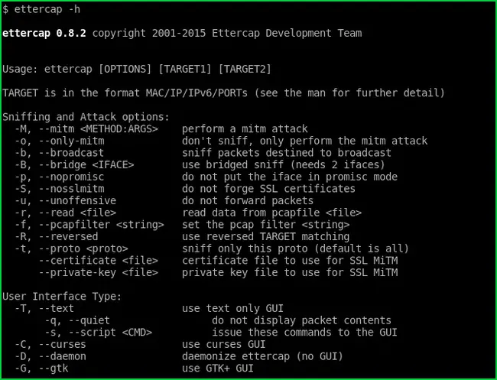Click the "--certificate <file>" option
Viewport: 497px width, 380px height.
point(99,261)
